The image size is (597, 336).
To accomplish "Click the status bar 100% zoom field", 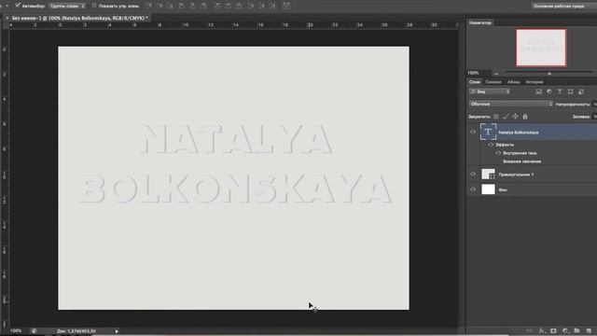I will (16, 330).
